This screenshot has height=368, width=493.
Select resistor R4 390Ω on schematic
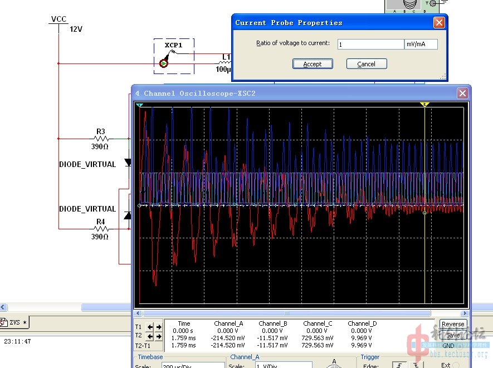(100, 229)
